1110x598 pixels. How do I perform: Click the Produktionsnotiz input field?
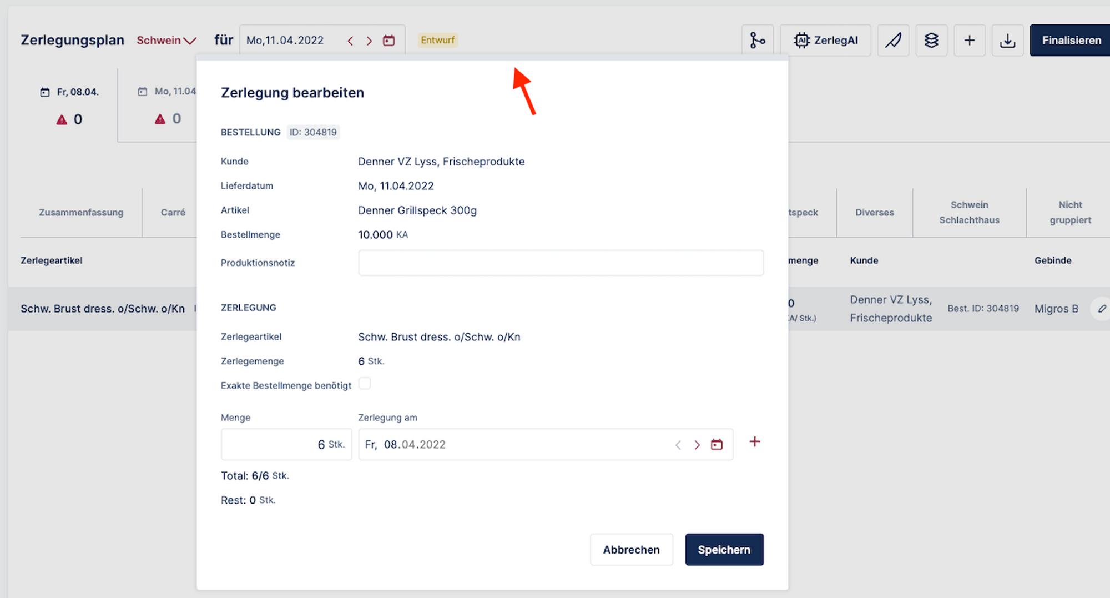(x=561, y=263)
